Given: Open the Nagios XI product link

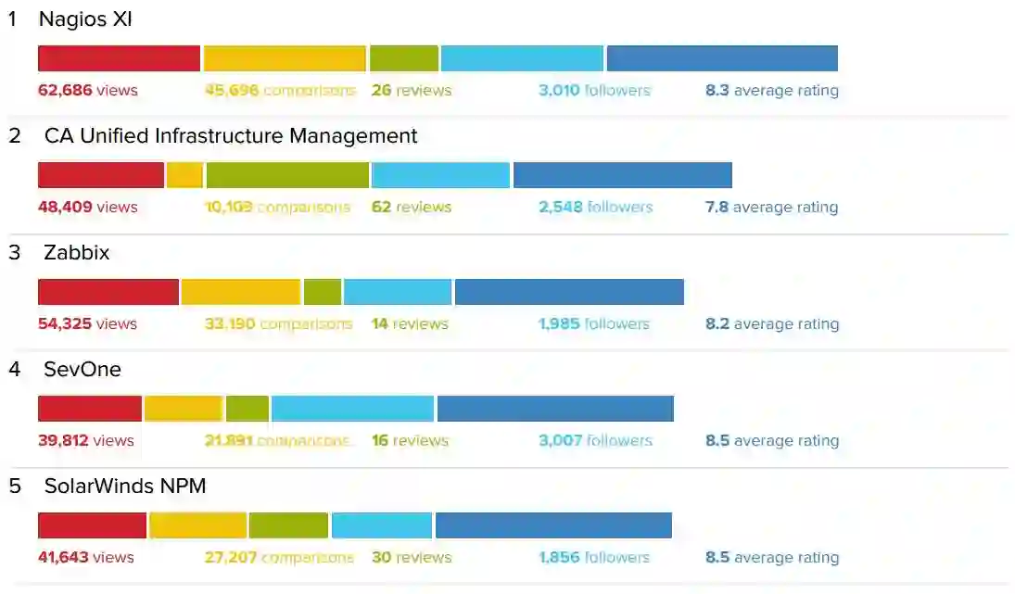Looking at the screenshot, I should click(x=85, y=19).
